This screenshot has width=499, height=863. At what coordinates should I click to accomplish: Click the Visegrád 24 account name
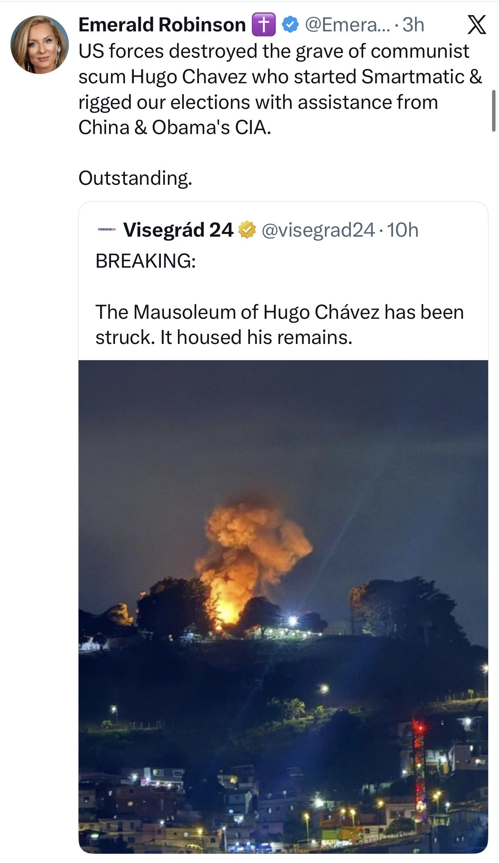point(178,230)
